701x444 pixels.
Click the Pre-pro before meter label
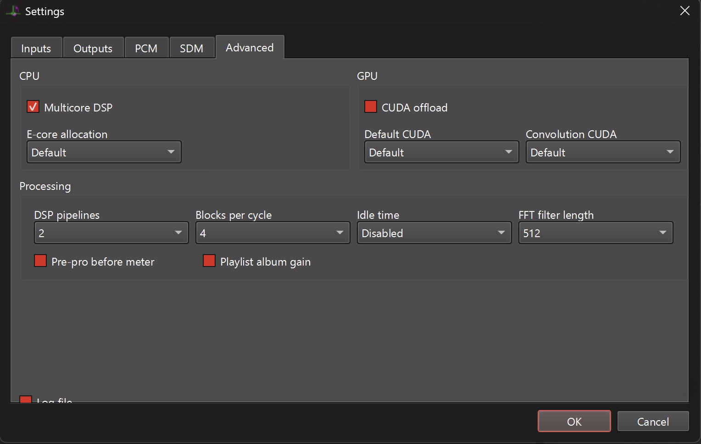(x=103, y=262)
